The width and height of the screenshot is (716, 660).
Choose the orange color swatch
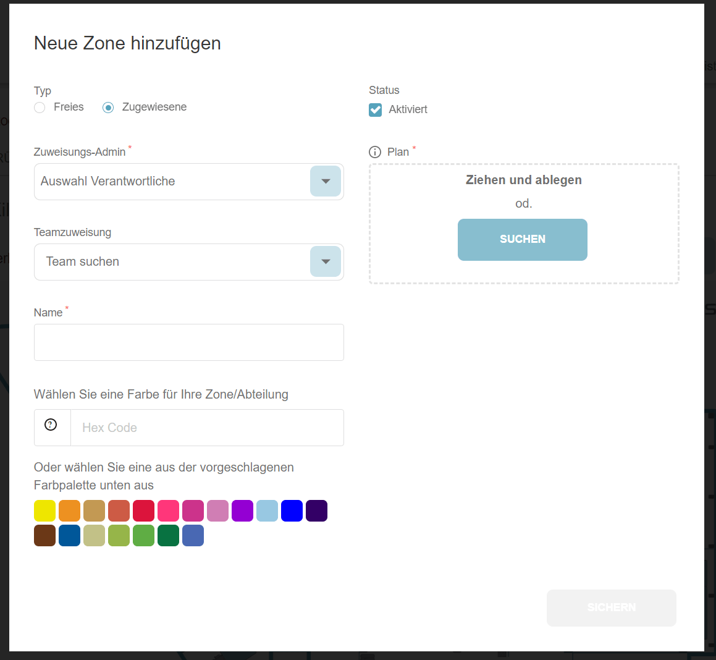[x=70, y=511]
